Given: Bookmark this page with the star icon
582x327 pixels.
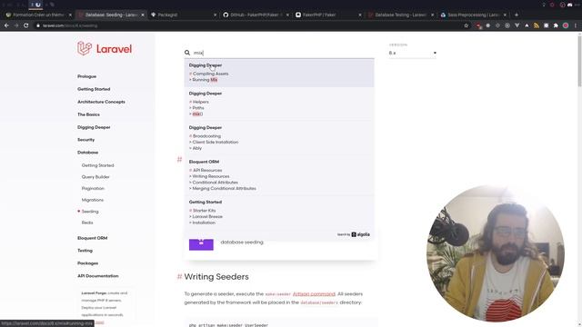Looking at the screenshot, I should coord(467,25).
